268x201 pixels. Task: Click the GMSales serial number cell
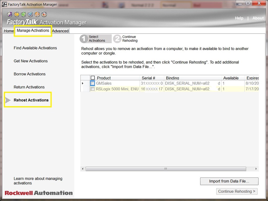pos(152,83)
